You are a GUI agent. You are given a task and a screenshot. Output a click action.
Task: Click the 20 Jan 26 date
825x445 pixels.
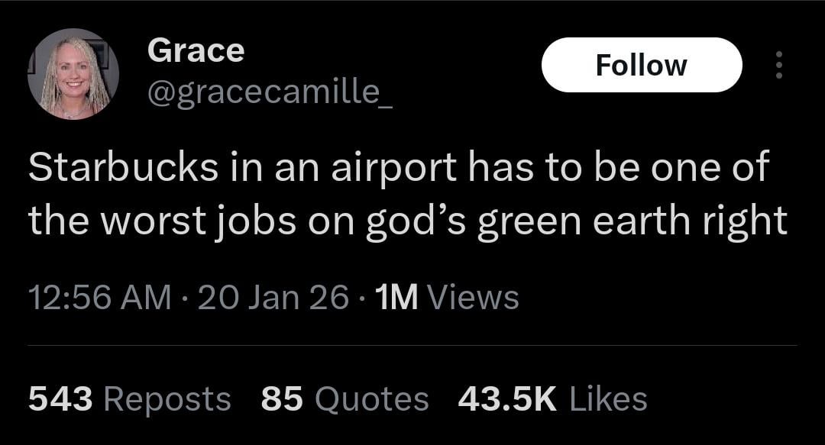pyautogui.click(x=273, y=297)
